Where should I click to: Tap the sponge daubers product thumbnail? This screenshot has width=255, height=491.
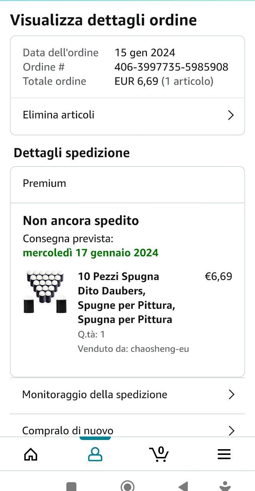click(x=45, y=292)
